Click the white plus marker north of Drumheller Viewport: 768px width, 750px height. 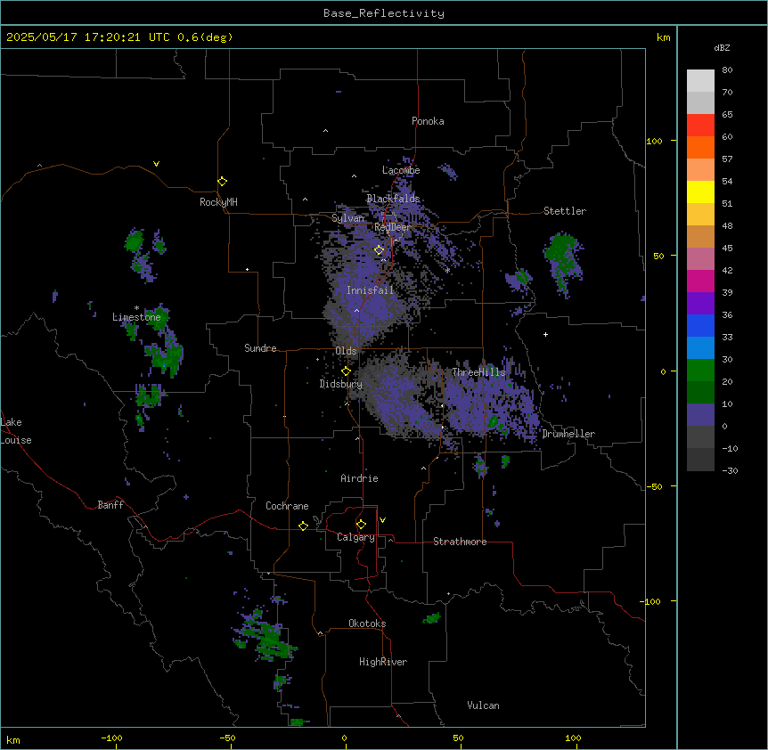tap(545, 334)
